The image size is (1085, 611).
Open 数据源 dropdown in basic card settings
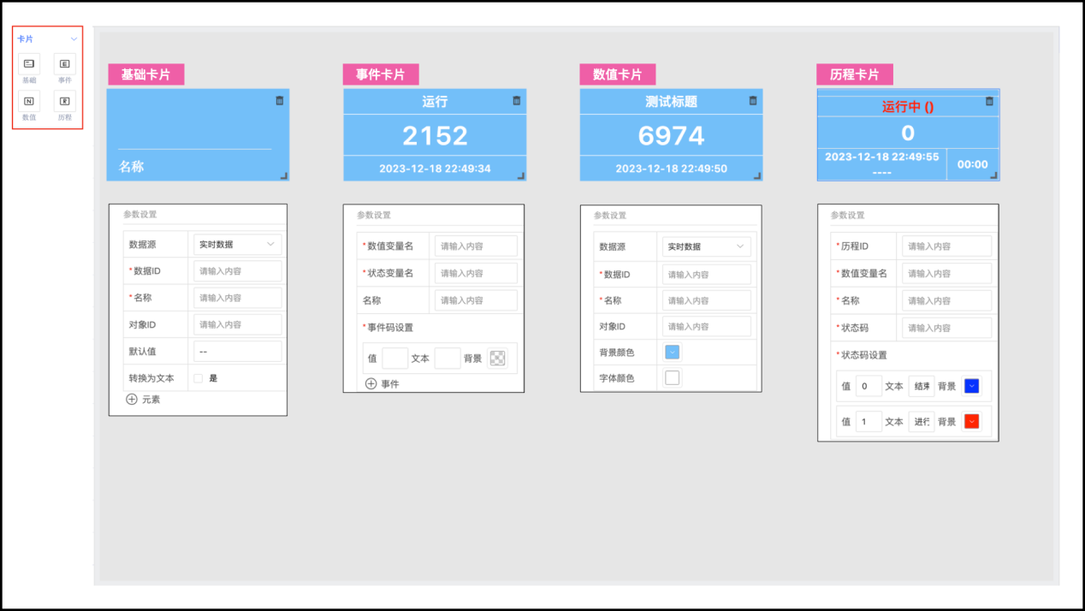[x=236, y=245]
